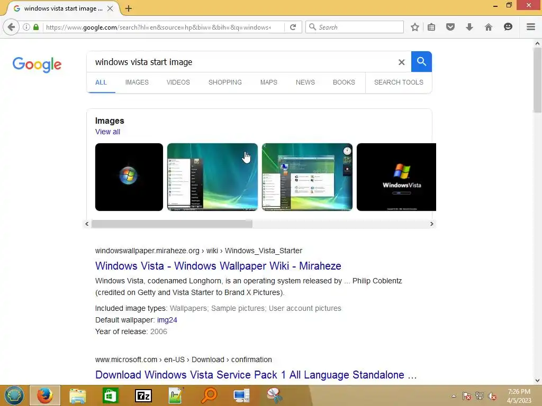Screen dimensions: 542x406
Task: Click the View all images link
Action: click(x=107, y=132)
